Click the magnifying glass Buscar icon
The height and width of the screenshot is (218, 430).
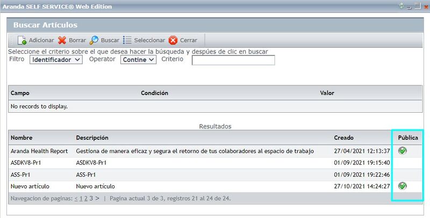point(94,40)
